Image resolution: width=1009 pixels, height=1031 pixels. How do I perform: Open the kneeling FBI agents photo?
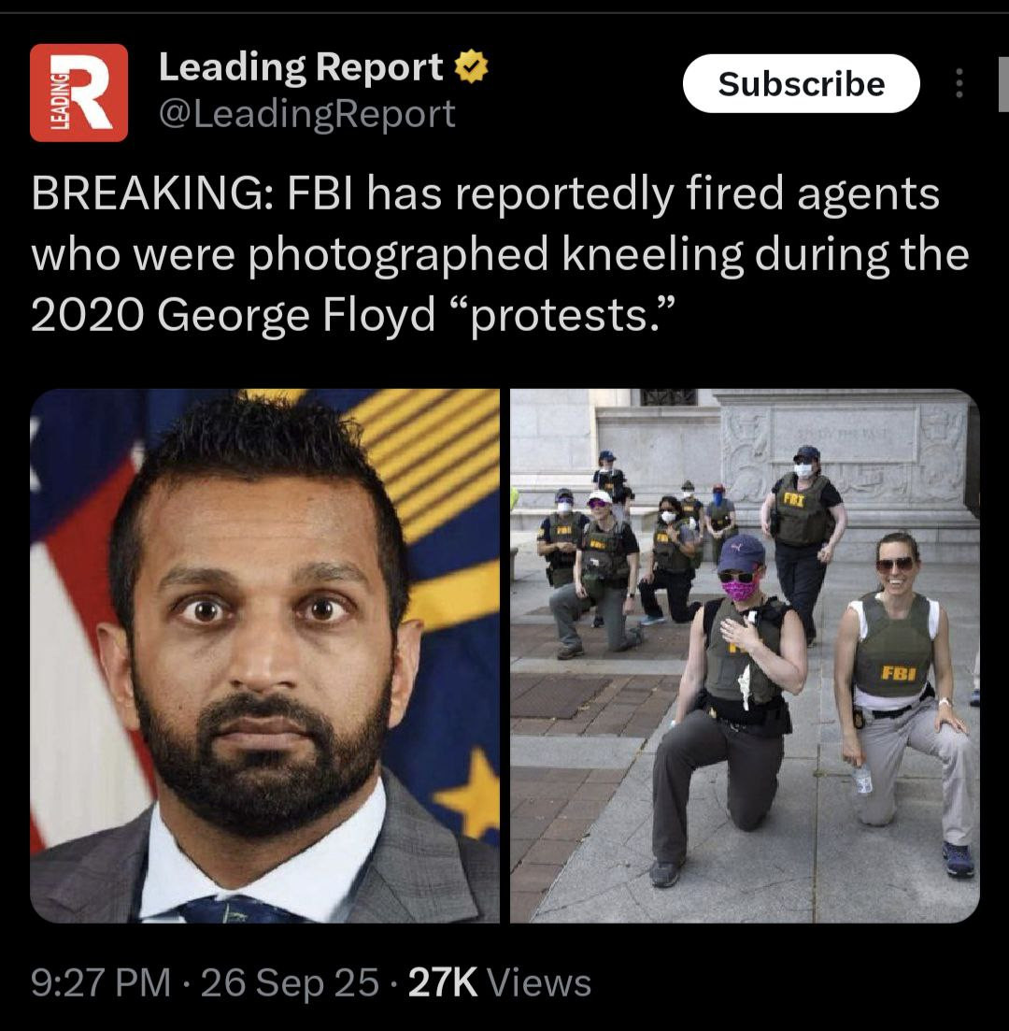(x=745, y=655)
